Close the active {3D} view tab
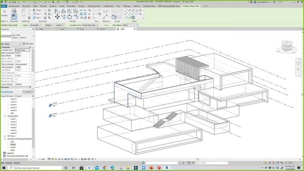 (135, 29)
